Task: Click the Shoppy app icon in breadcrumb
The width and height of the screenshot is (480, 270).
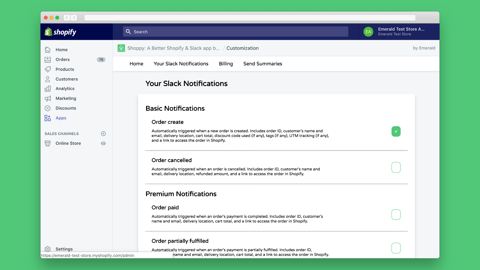Action: [121, 48]
